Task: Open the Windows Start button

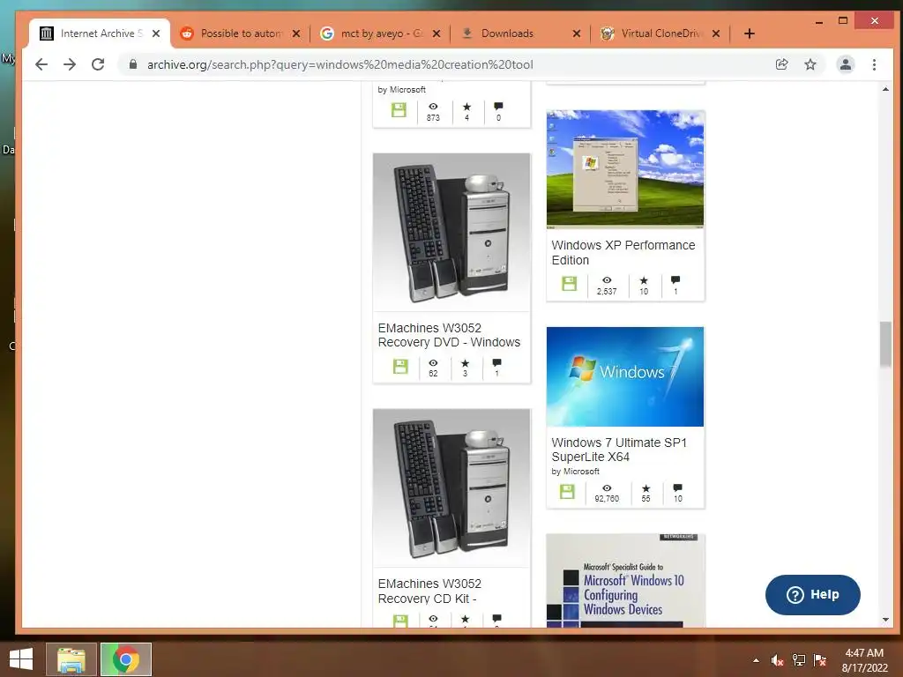Action: (21, 659)
